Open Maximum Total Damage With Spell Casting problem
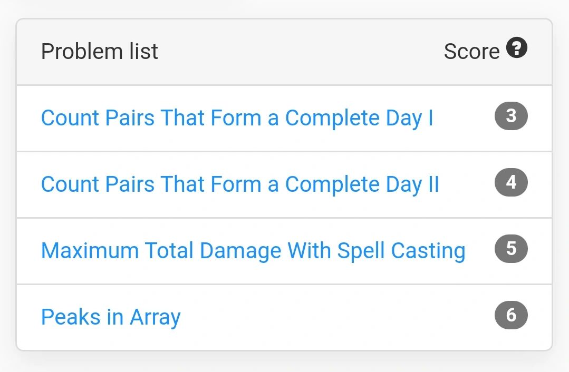This screenshot has height=372, width=569. click(x=253, y=251)
